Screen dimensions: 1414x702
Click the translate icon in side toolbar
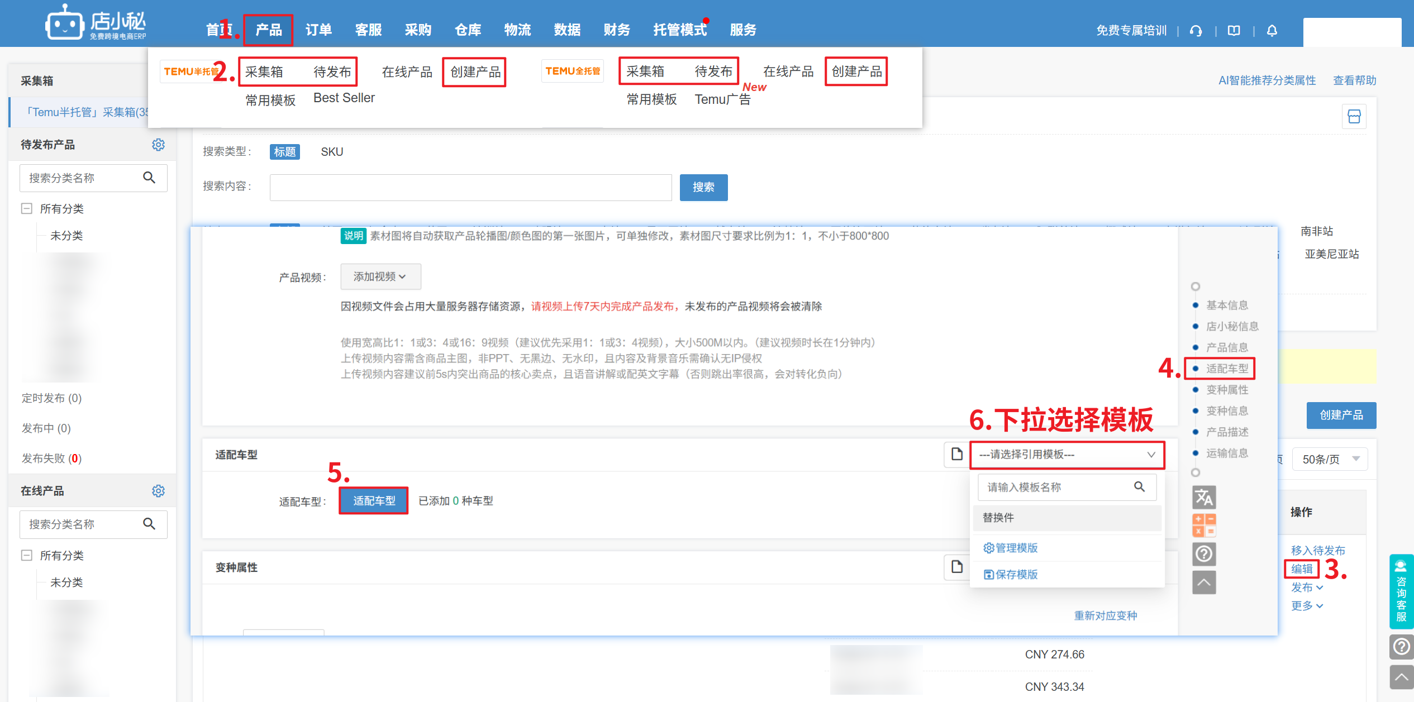tap(1203, 496)
